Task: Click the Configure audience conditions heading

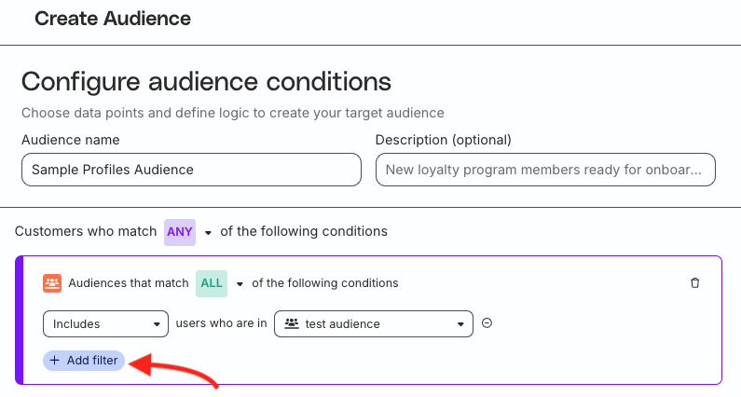Action: click(206, 81)
